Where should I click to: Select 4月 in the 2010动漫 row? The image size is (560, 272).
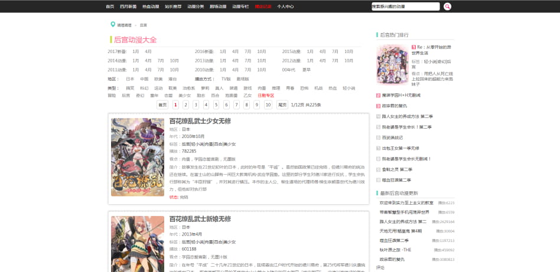point(235,70)
